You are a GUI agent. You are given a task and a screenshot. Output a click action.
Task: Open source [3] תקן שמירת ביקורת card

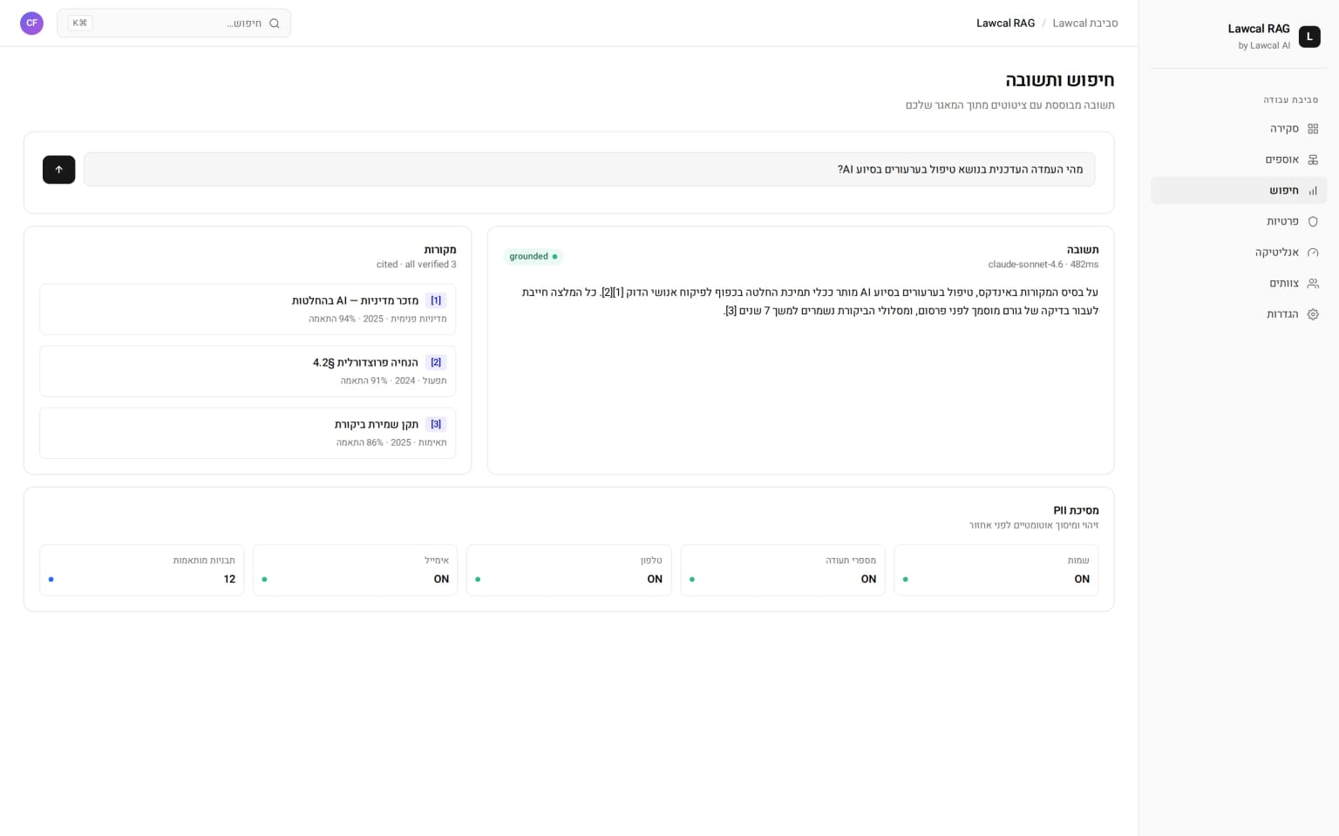pos(248,433)
